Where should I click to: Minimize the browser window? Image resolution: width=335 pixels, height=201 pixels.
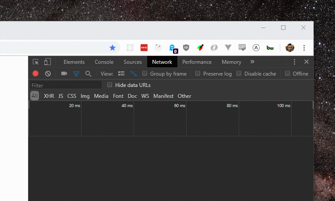pyautogui.click(x=263, y=28)
